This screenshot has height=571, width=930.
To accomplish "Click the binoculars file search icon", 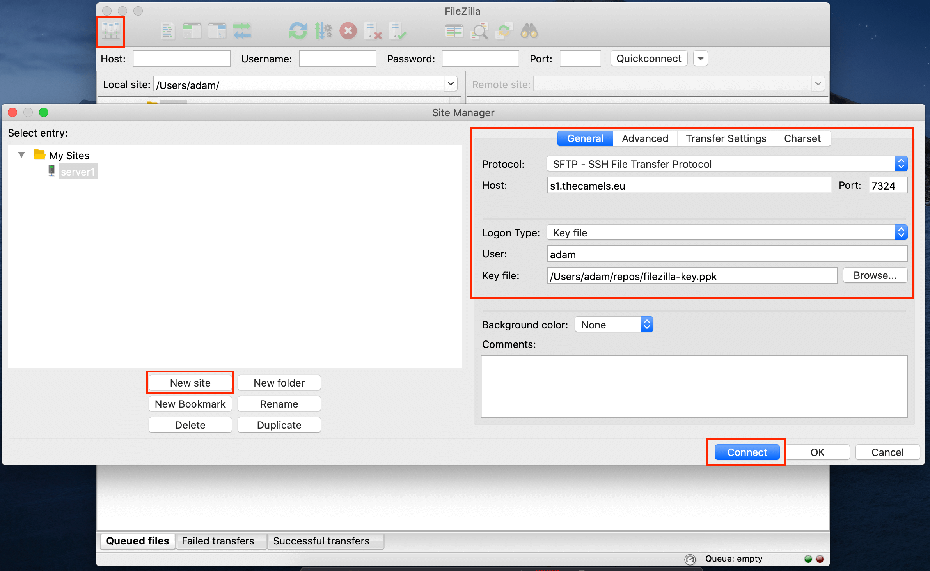I will 529,31.
